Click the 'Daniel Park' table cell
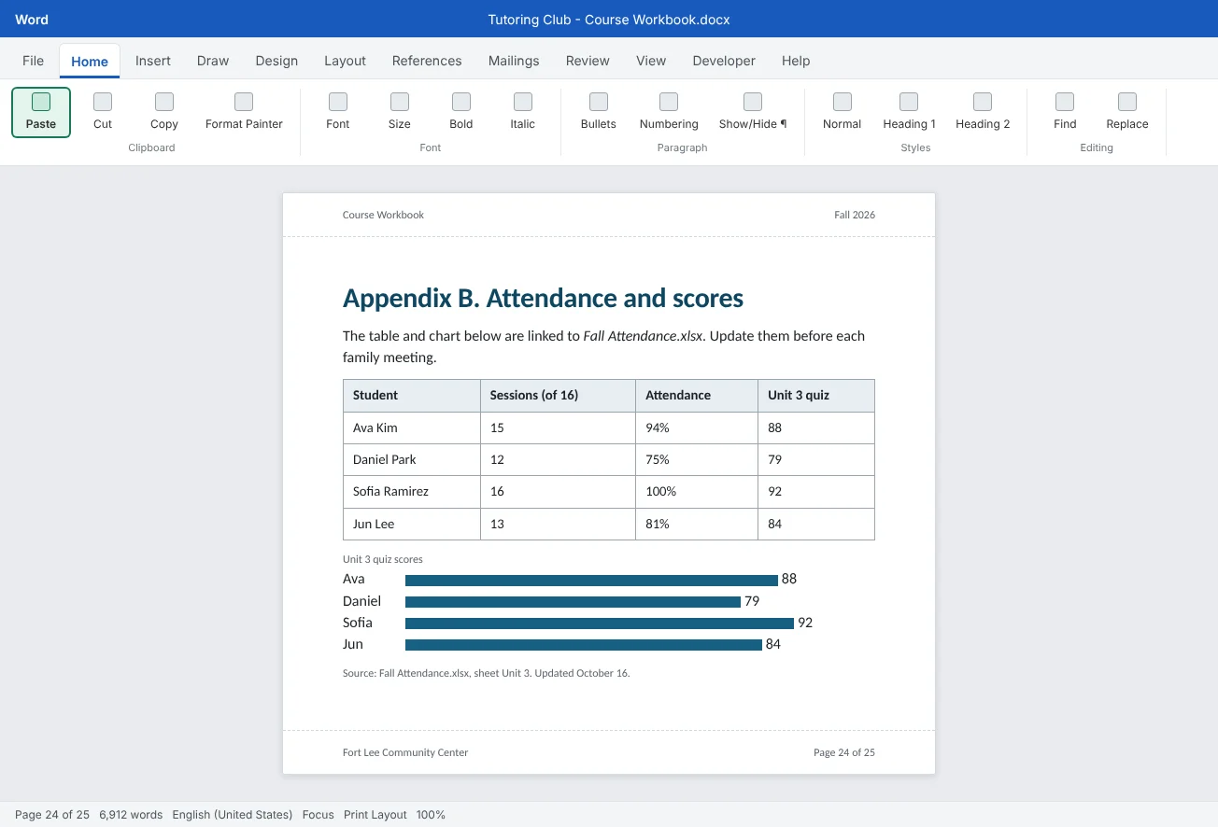This screenshot has height=827, width=1218. tap(412, 460)
